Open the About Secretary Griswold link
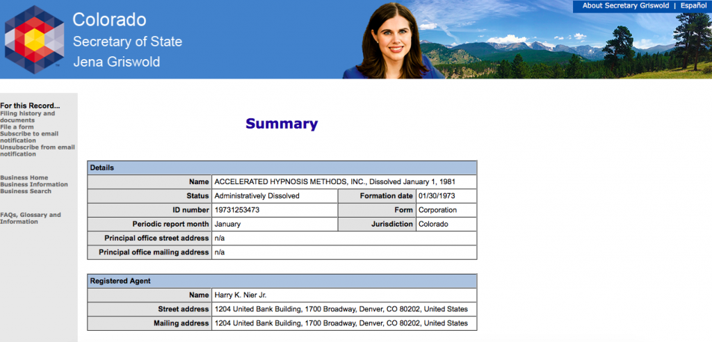This screenshot has width=712, height=342. click(625, 6)
